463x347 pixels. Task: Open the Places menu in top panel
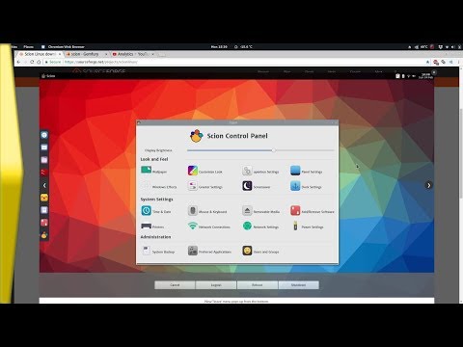click(x=29, y=46)
